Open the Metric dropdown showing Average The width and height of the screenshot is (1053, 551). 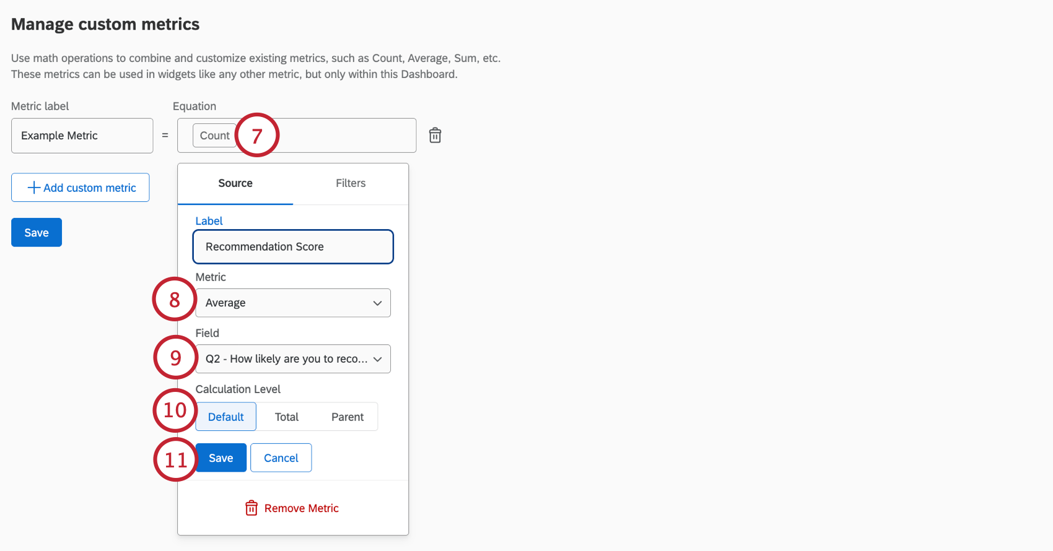(x=285, y=303)
